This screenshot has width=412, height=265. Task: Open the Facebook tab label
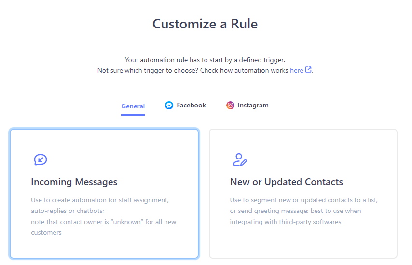(191, 106)
